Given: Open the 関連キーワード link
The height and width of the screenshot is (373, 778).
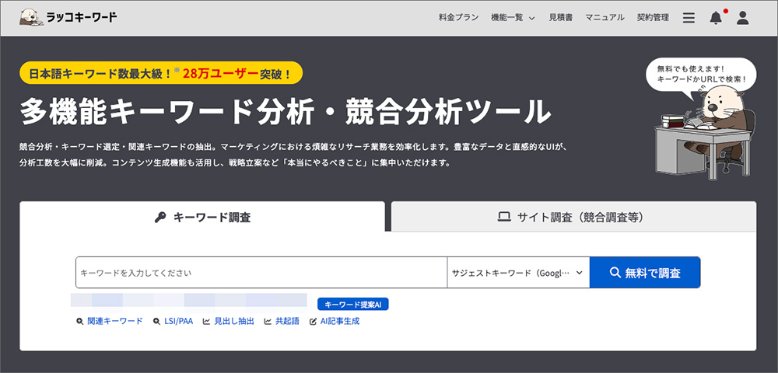Looking at the screenshot, I should point(110,321).
